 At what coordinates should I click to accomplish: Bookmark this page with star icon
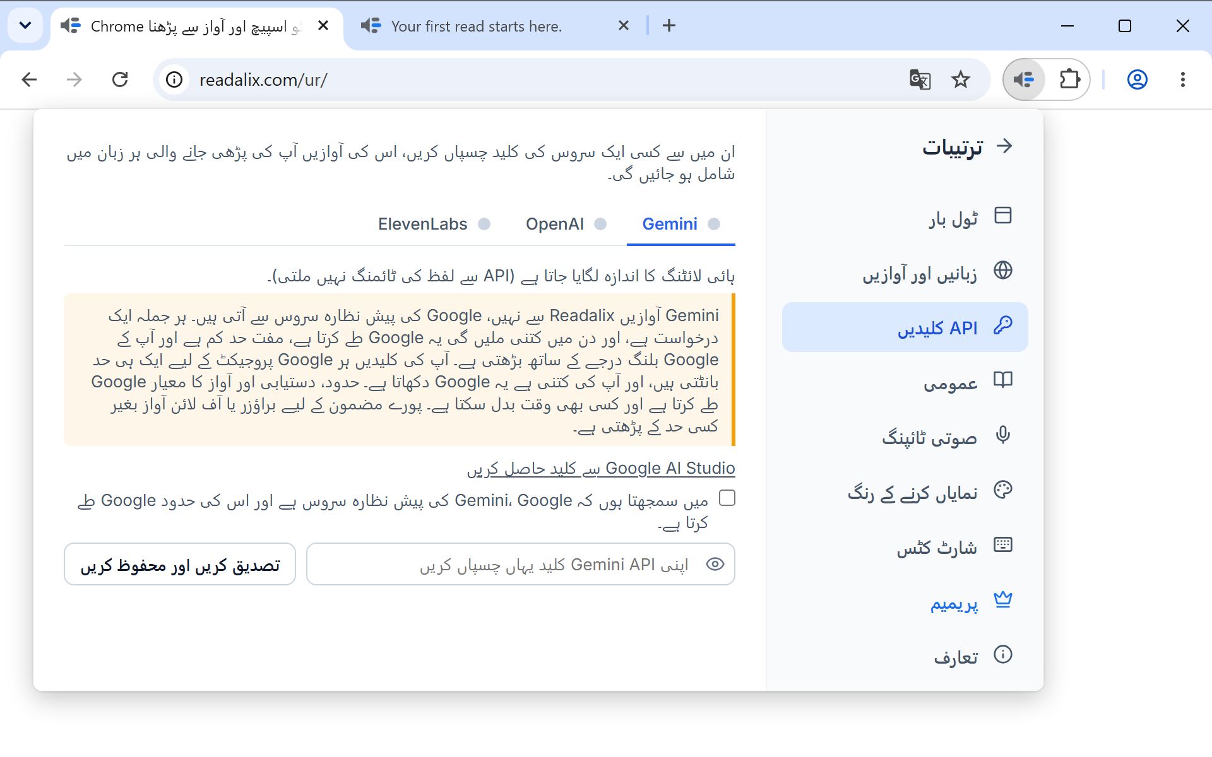click(x=961, y=79)
